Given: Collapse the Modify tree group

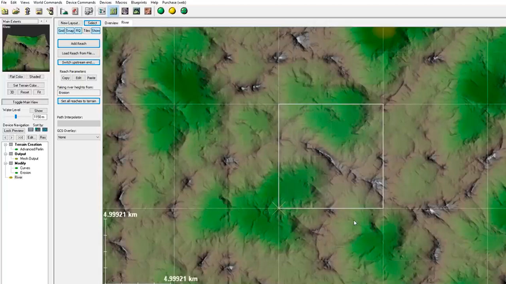Looking at the screenshot, I should 6,163.
